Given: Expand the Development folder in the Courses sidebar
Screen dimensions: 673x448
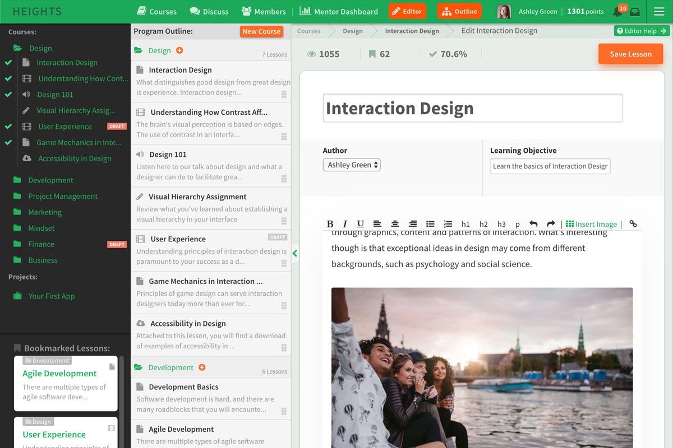Looking at the screenshot, I should (17, 180).
